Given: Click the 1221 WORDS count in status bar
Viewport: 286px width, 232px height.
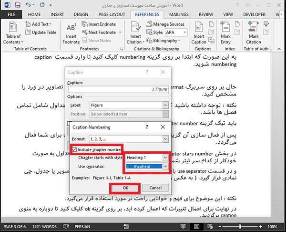Looking at the screenshot, I should pos(44,227).
